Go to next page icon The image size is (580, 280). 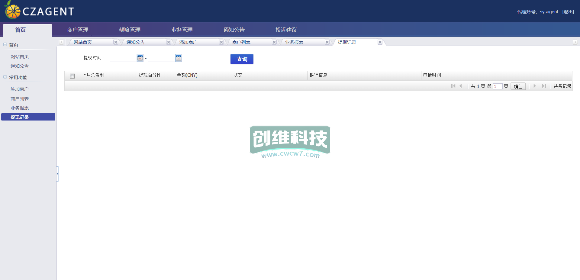535,86
